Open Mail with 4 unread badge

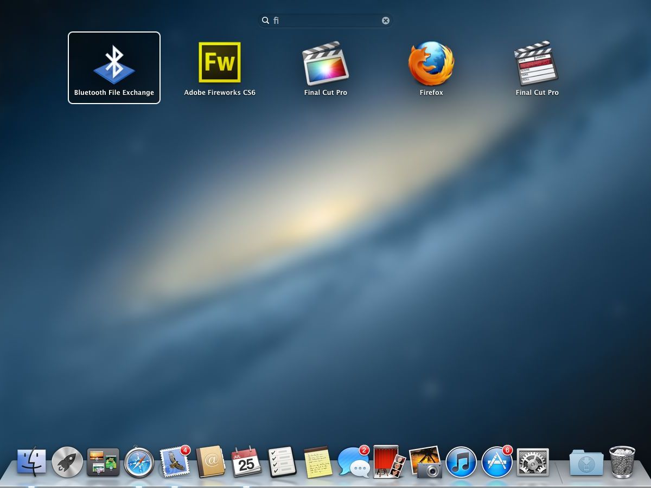click(175, 462)
